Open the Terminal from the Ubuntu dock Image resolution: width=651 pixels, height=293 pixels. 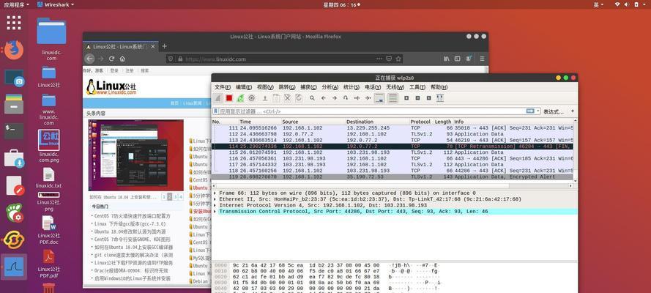(14, 130)
